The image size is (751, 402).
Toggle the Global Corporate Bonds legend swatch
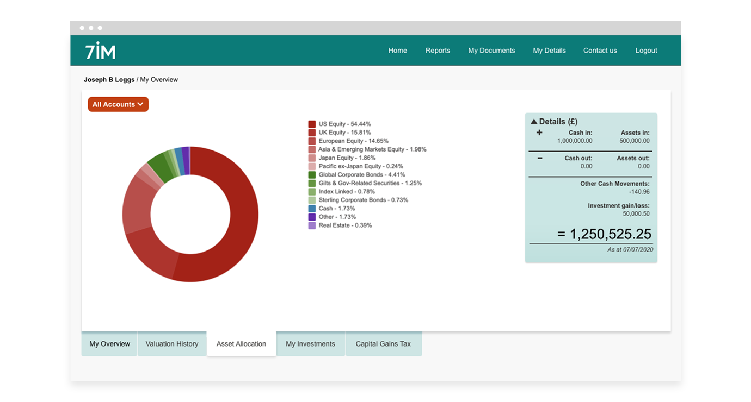click(312, 175)
